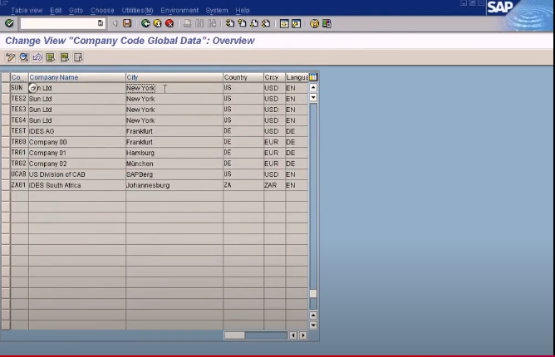Click the table scroll up arrow at top
The height and width of the screenshot is (357, 555).
point(313,87)
